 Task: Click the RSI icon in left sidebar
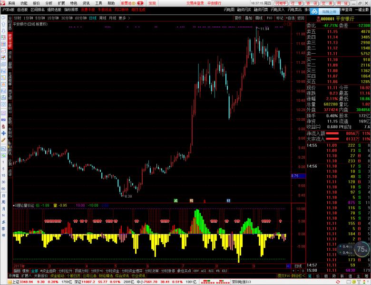click(3, 120)
